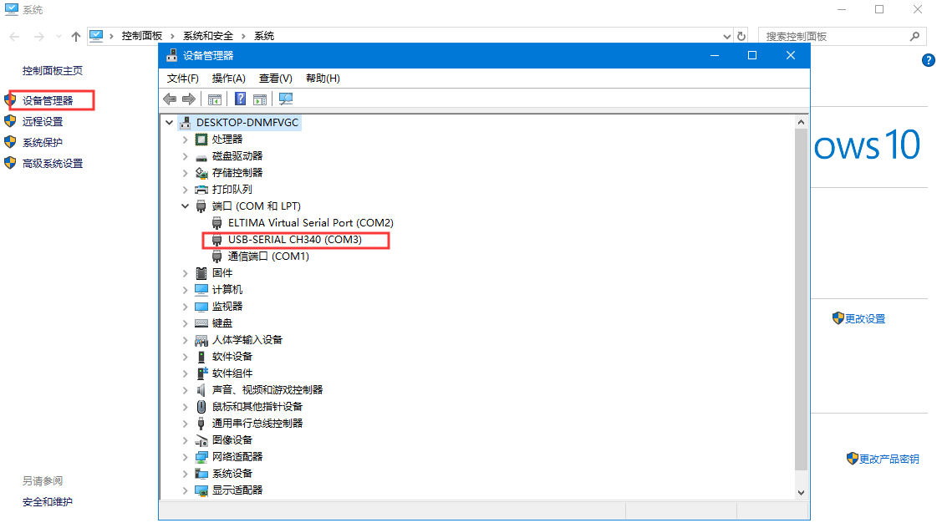The width and height of the screenshot is (937, 523).
Task: Click the refresh icon beside the address bar
Action: [x=741, y=37]
